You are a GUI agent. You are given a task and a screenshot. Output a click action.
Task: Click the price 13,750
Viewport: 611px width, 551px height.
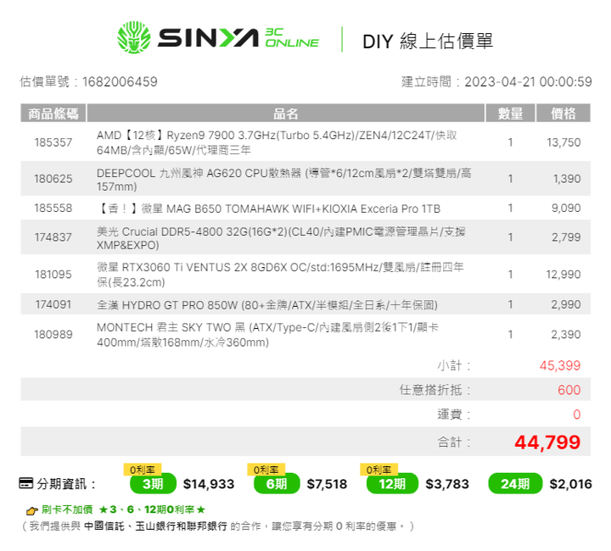[563, 142]
